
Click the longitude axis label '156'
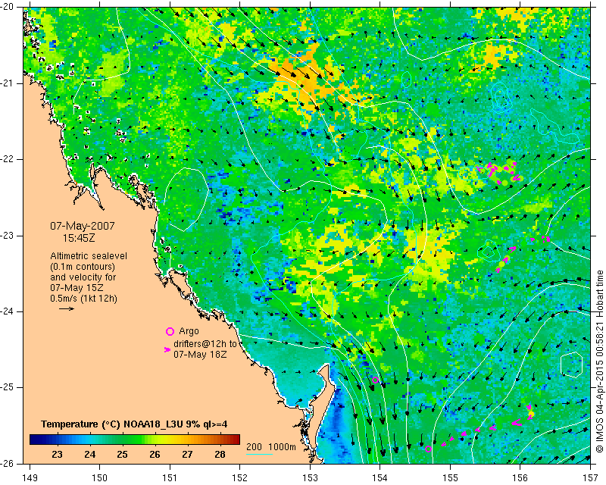click(x=520, y=478)
